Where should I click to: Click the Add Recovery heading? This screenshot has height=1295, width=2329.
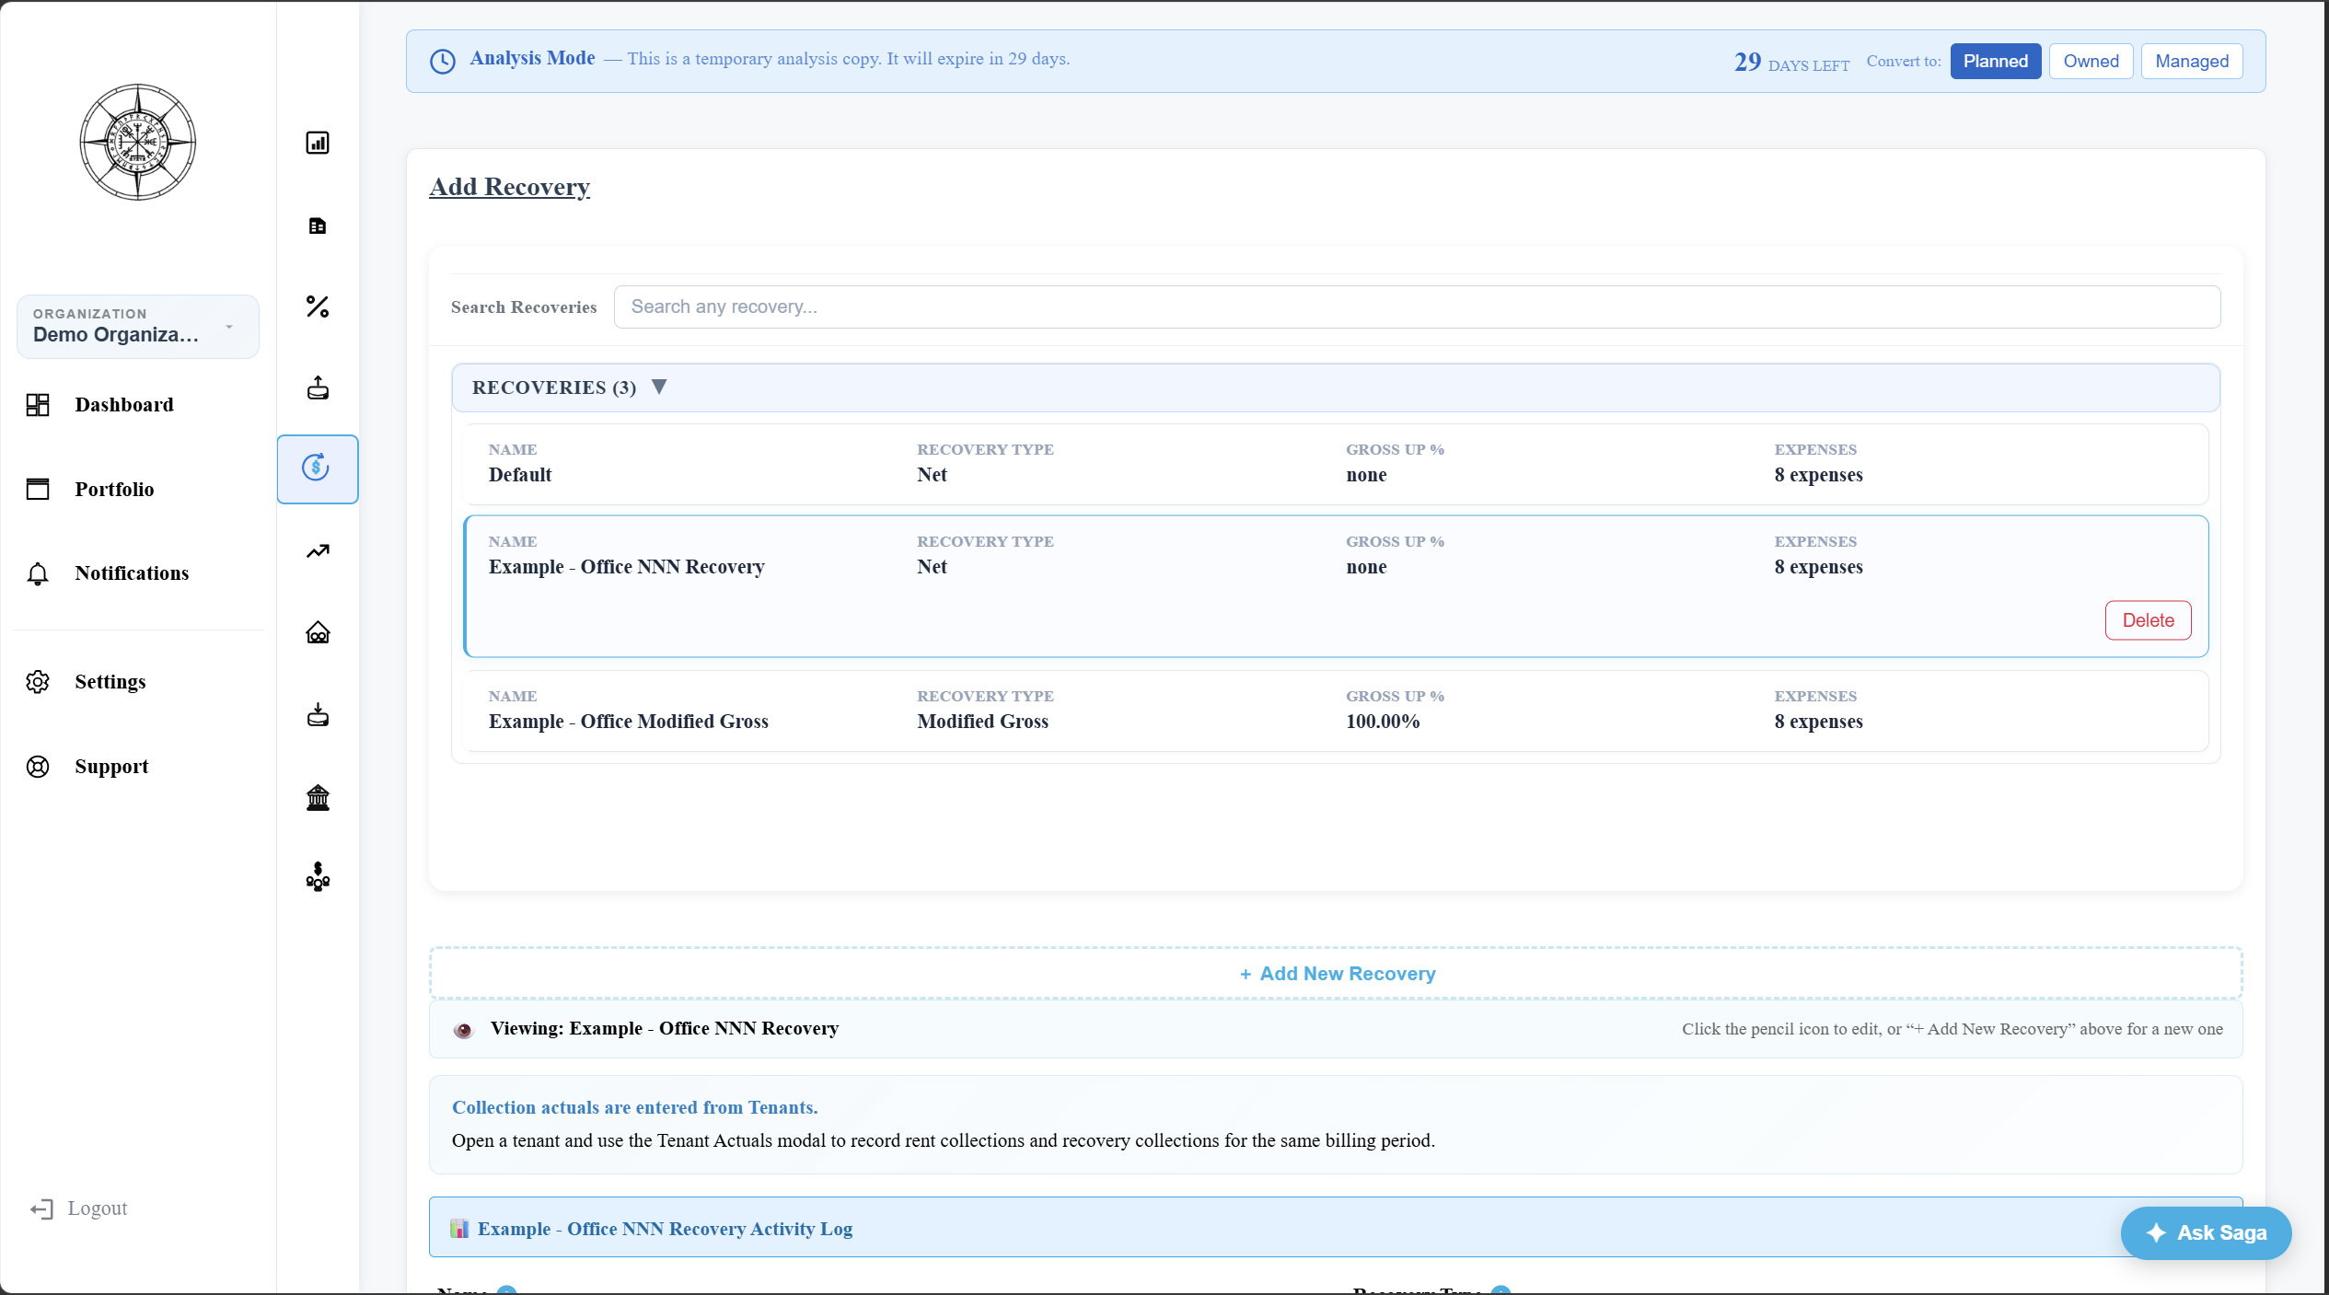pos(510,187)
